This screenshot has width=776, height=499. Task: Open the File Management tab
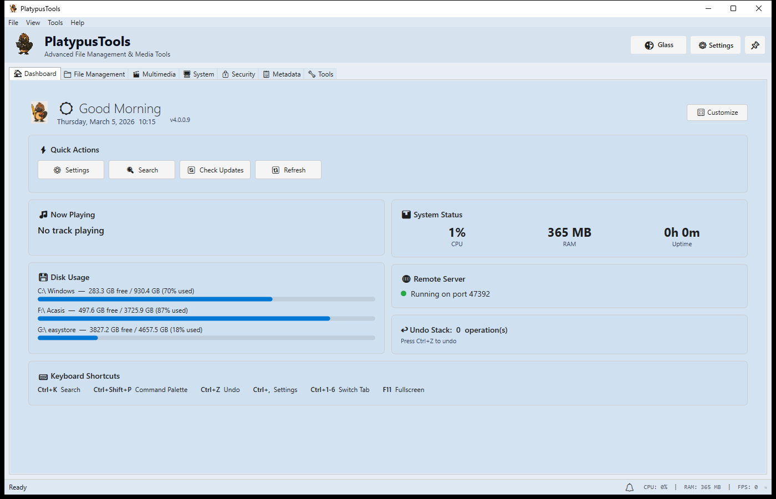95,74
